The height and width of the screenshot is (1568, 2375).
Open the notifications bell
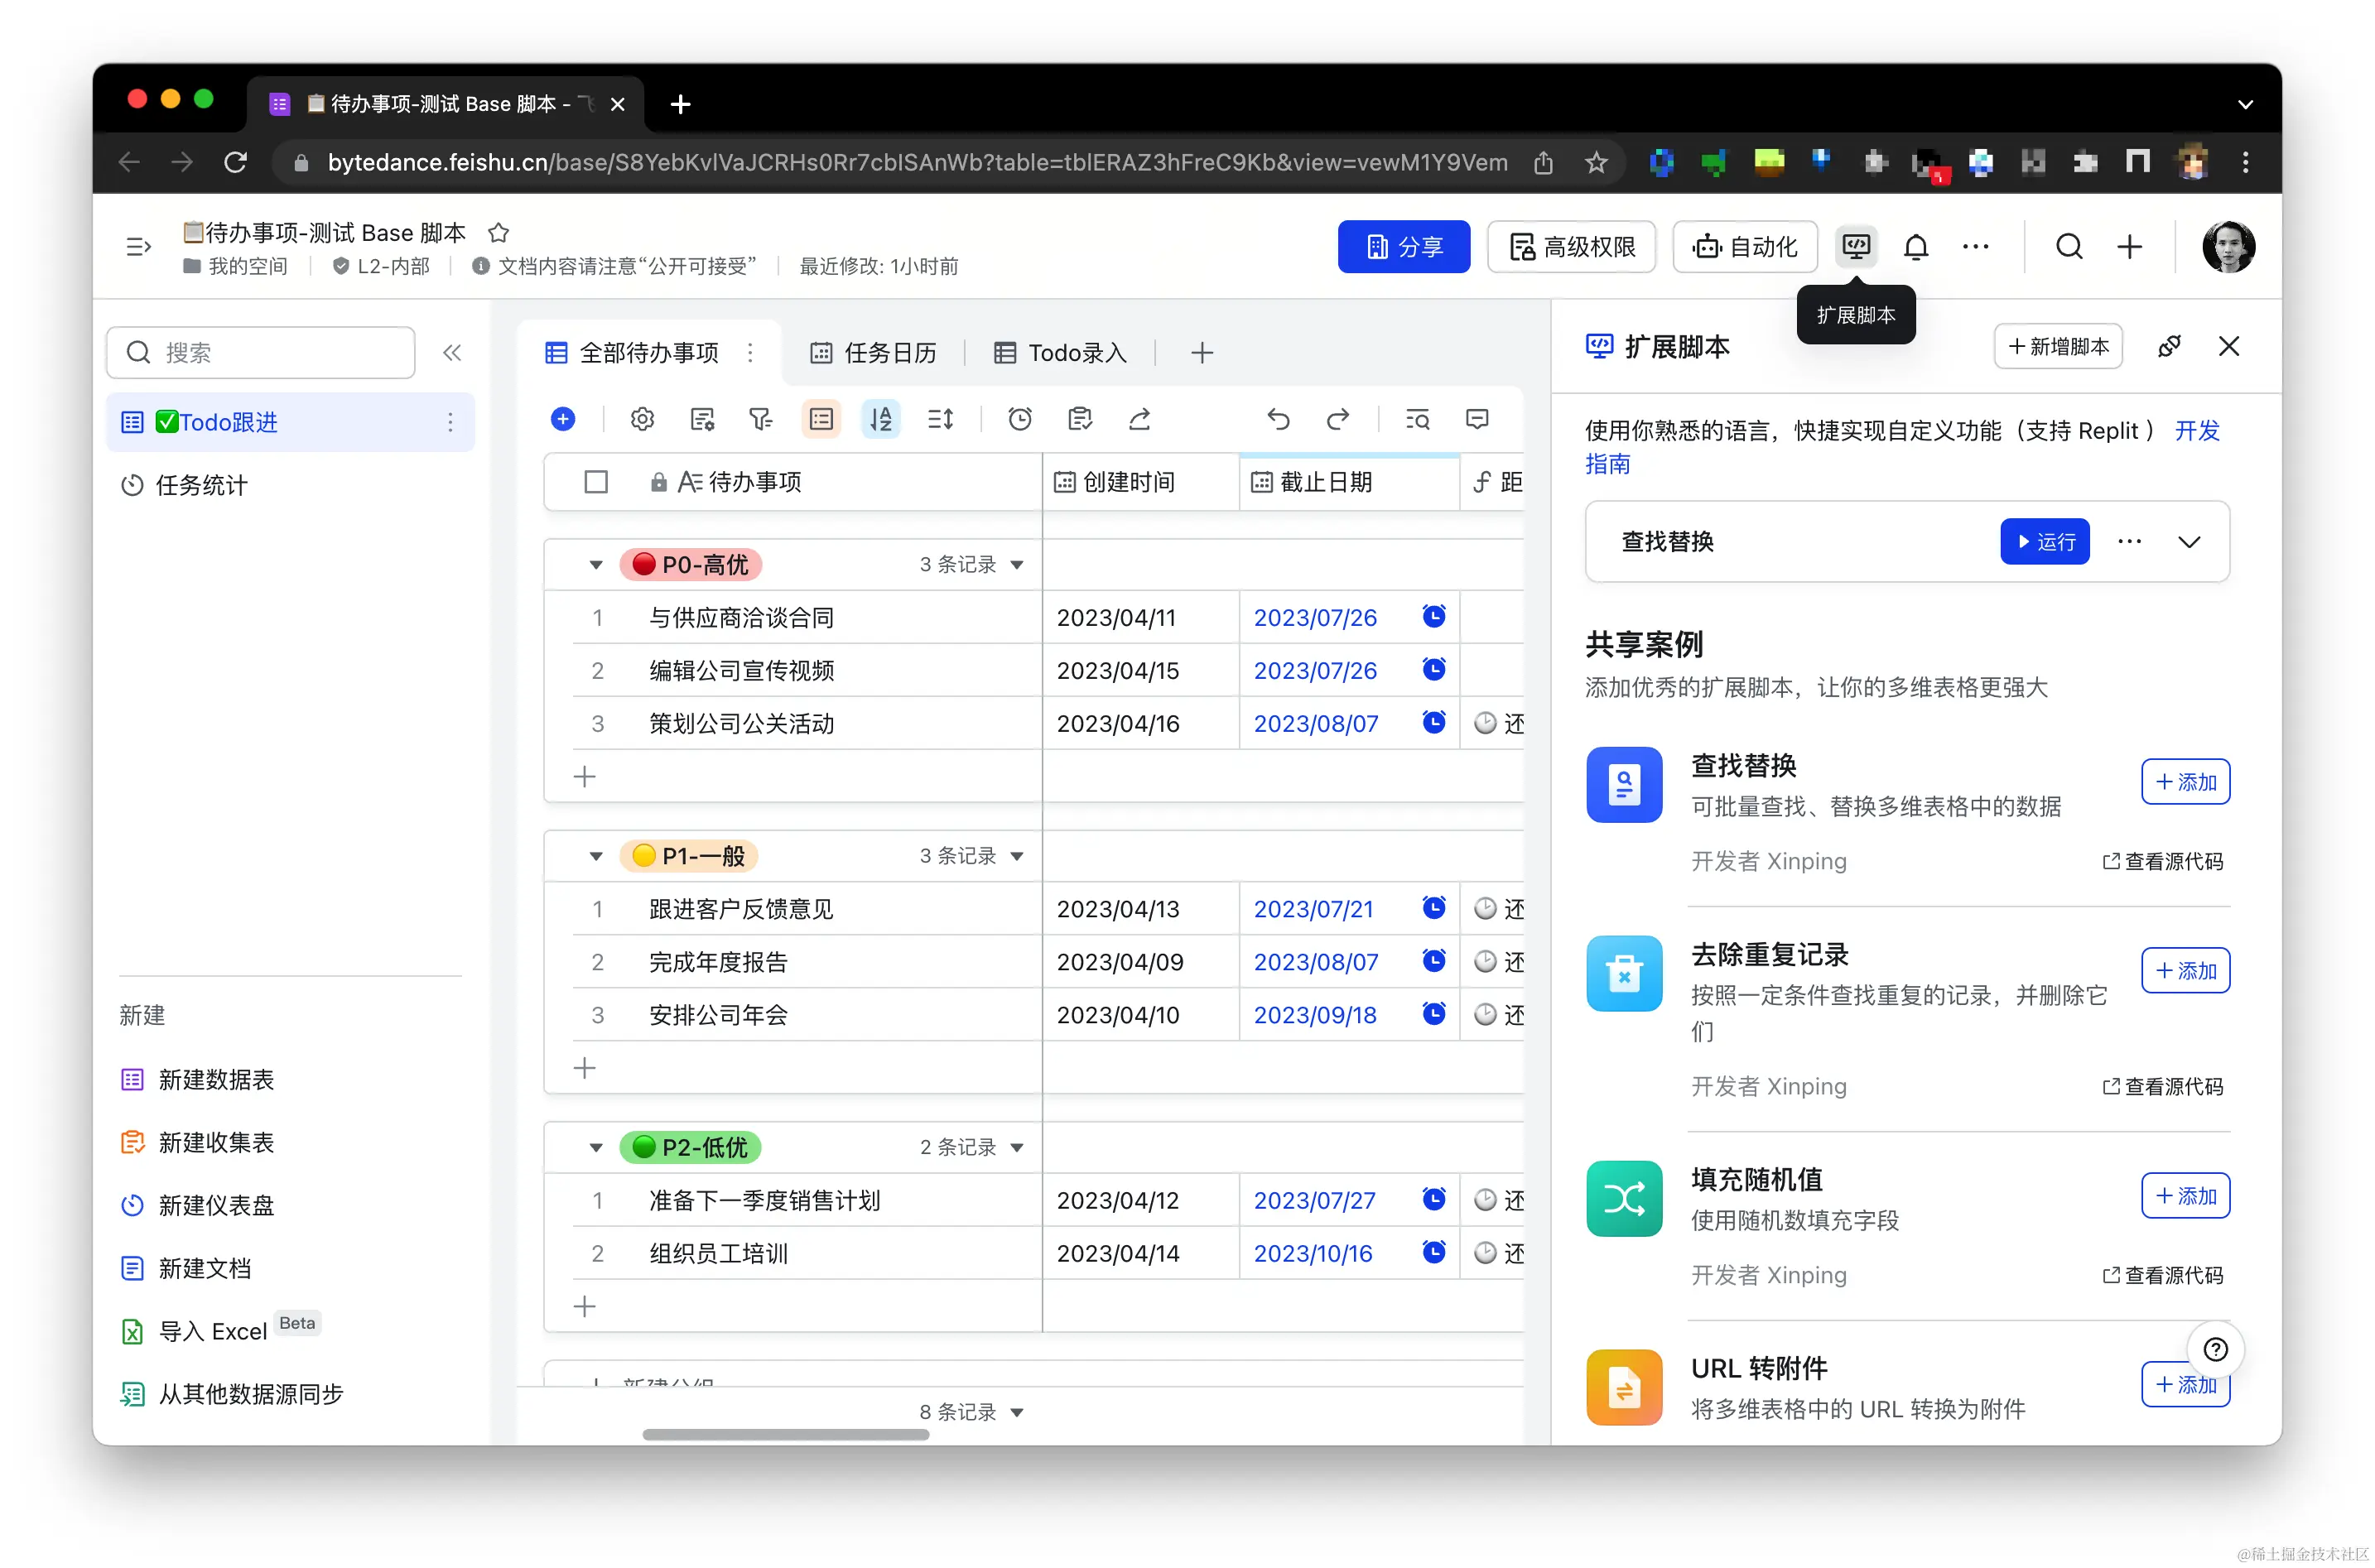pyautogui.click(x=1915, y=246)
